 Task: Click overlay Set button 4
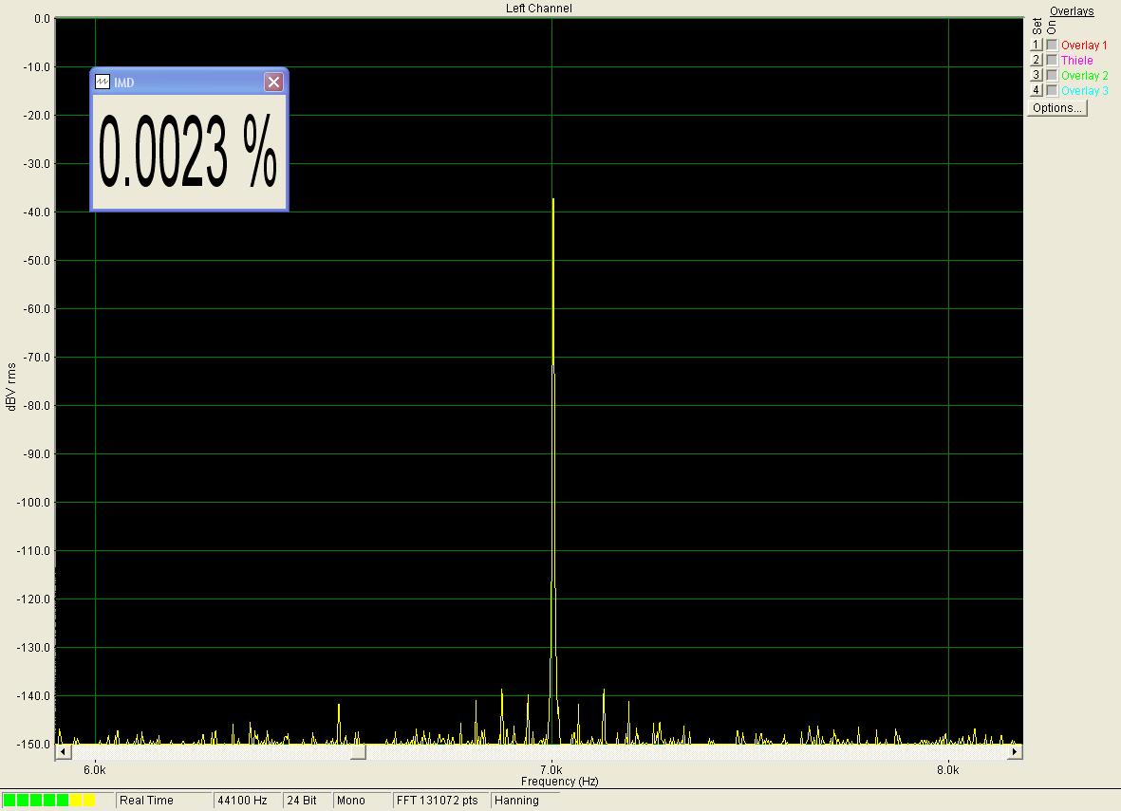pyautogui.click(x=1036, y=90)
